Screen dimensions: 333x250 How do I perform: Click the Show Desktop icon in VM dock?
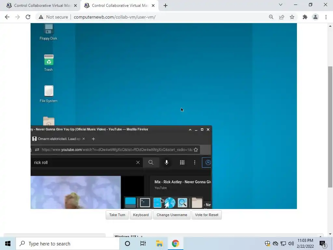[130, 202]
